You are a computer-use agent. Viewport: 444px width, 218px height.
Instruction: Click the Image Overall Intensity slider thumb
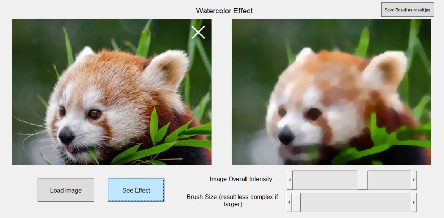click(363, 180)
